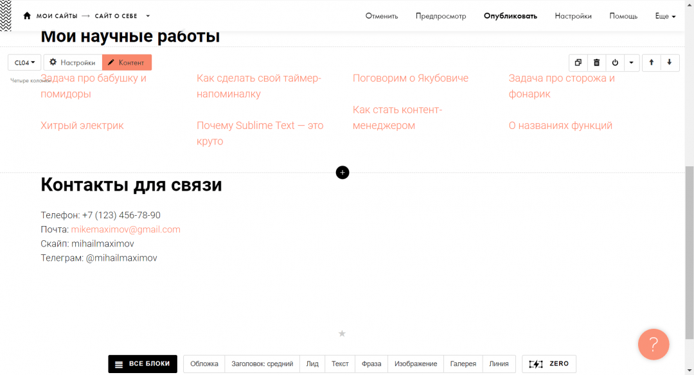Click the home icon beside Мои сайты
Image resolution: width=694 pixels, height=375 pixels.
pyautogui.click(x=27, y=16)
